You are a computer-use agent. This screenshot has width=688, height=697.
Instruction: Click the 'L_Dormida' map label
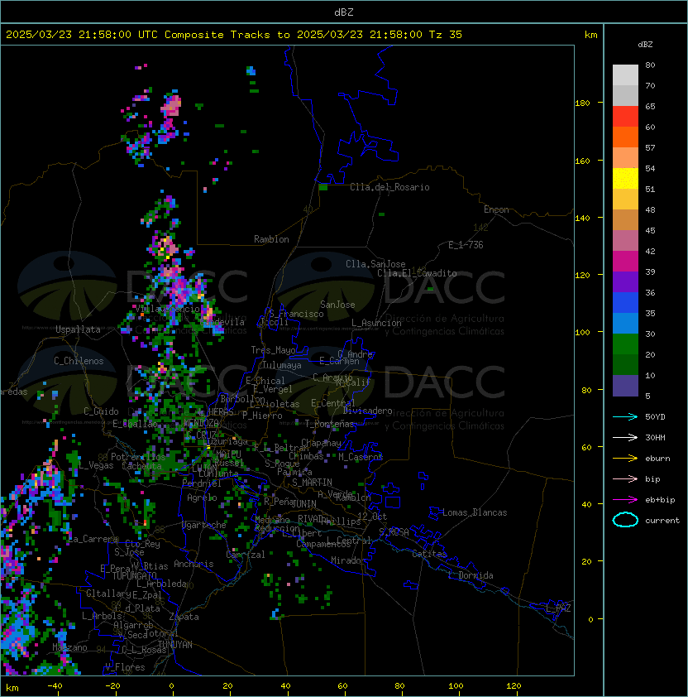471,575
